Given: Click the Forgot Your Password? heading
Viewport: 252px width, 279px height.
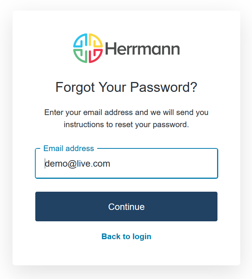Looking at the screenshot, I should [126, 87].
